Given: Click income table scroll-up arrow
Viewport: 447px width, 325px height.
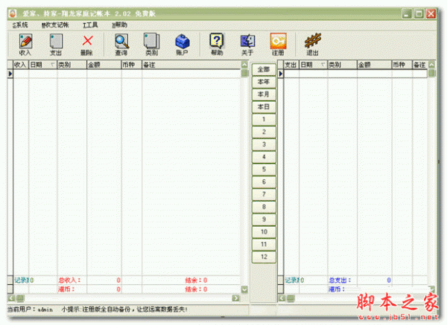Looking at the screenshot, I should click(x=244, y=65).
